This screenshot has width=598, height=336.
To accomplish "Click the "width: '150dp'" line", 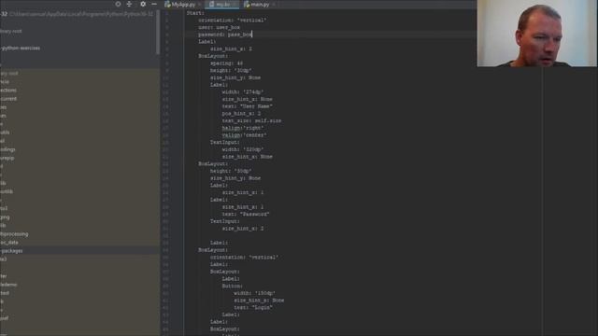I will (x=254, y=293).
